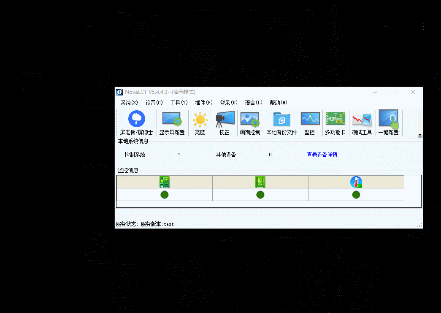441x313 pixels.
Task: Launch the 校正 calibration tool
Action: [x=225, y=123]
